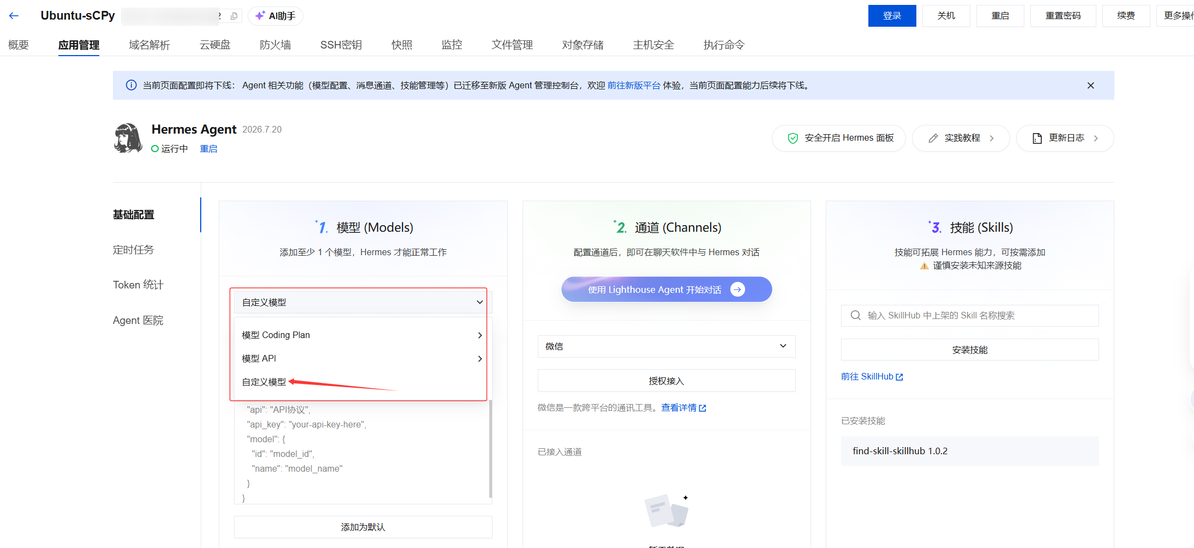Screen dimensions: 1194x548
Task: Open the 查看详情 link for 微信
Action: click(679, 408)
